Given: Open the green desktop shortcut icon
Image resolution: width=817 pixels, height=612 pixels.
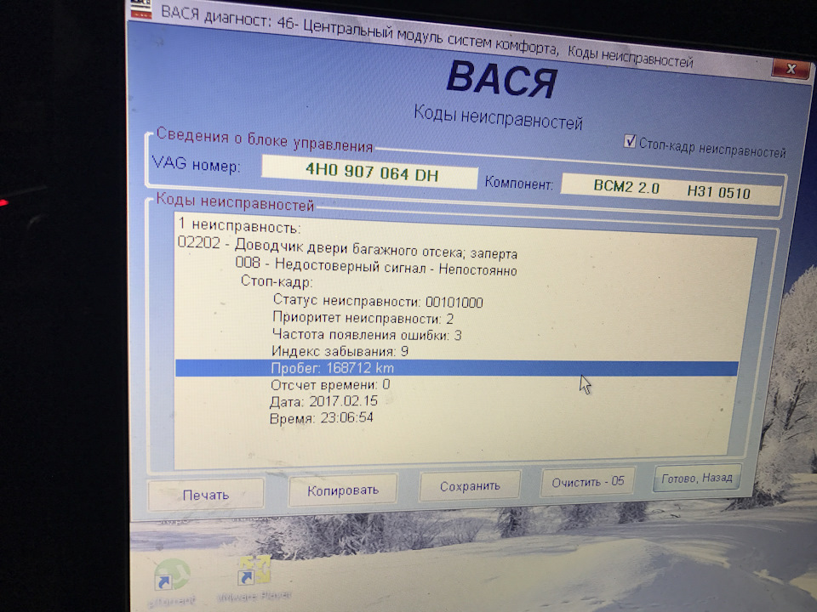Looking at the screenshot, I should (x=172, y=576).
